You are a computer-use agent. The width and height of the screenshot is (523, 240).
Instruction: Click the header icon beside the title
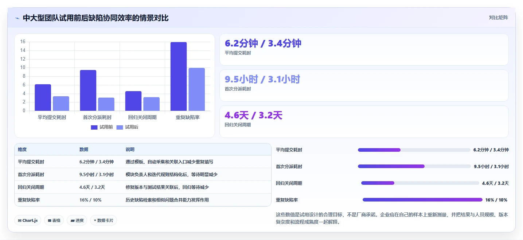pos(17,18)
